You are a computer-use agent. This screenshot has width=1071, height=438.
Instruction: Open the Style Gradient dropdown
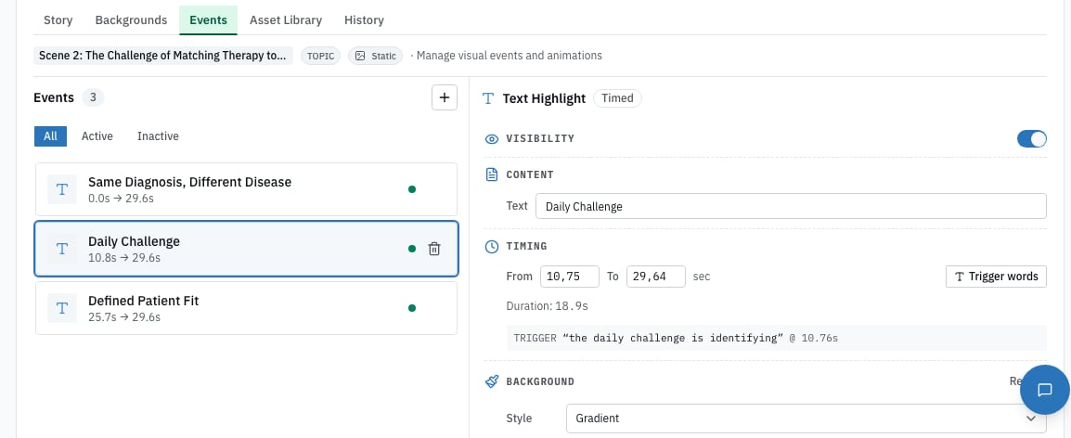(806, 419)
